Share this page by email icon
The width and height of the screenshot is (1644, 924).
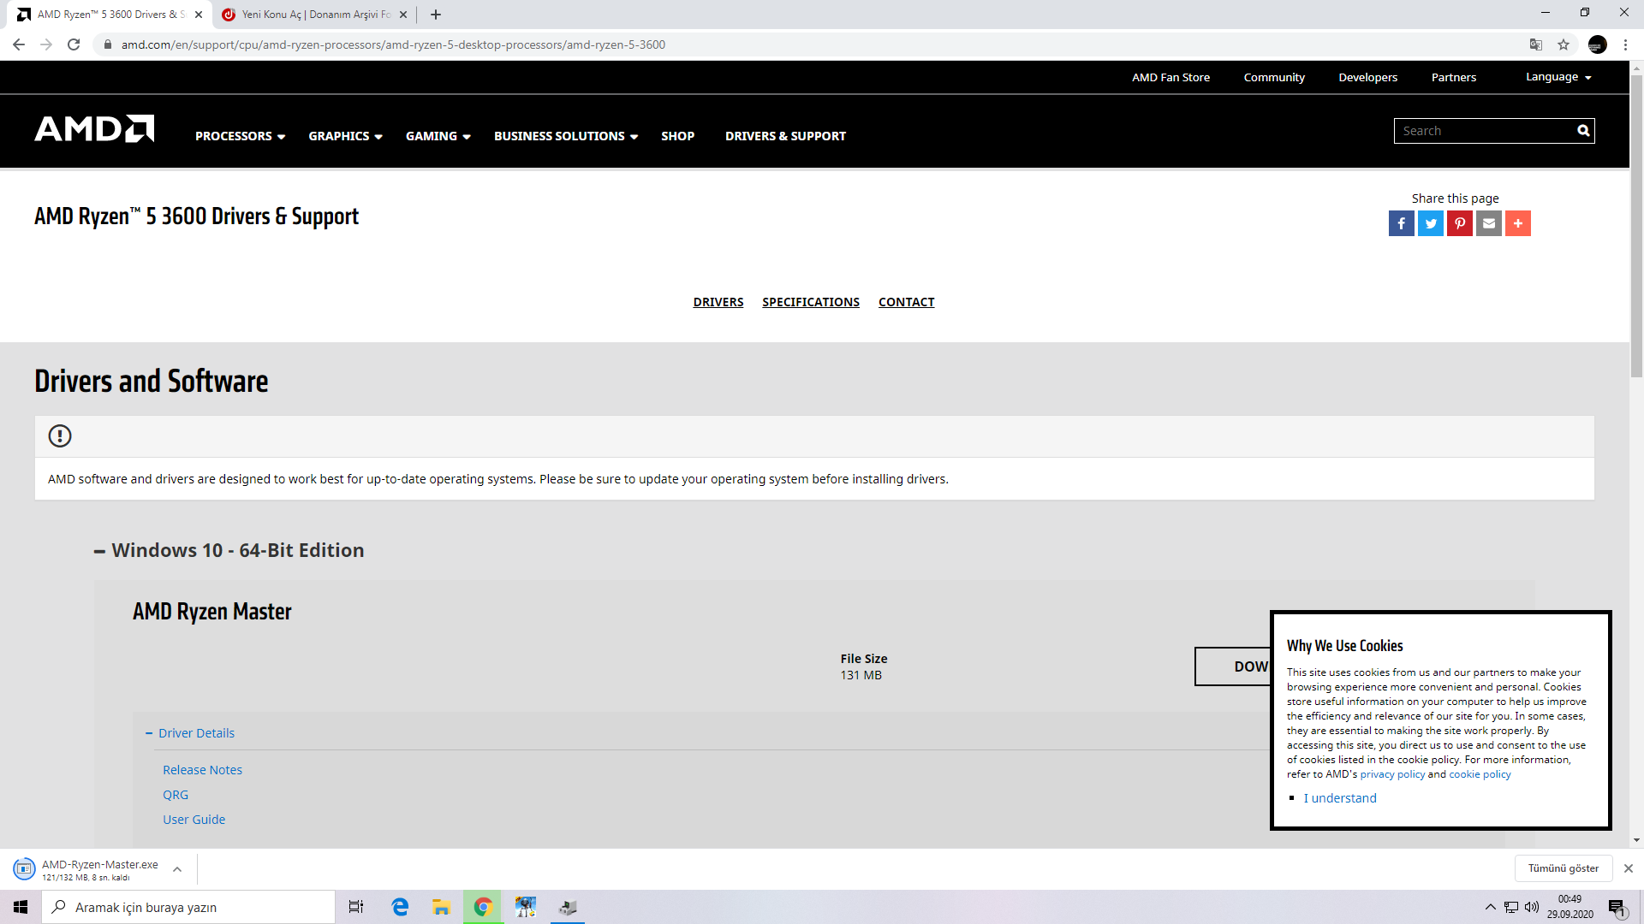pos(1488,223)
